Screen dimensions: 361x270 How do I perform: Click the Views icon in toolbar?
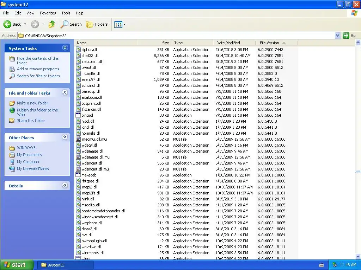click(118, 24)
